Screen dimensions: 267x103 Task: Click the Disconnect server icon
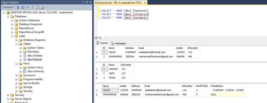(23, 7)
